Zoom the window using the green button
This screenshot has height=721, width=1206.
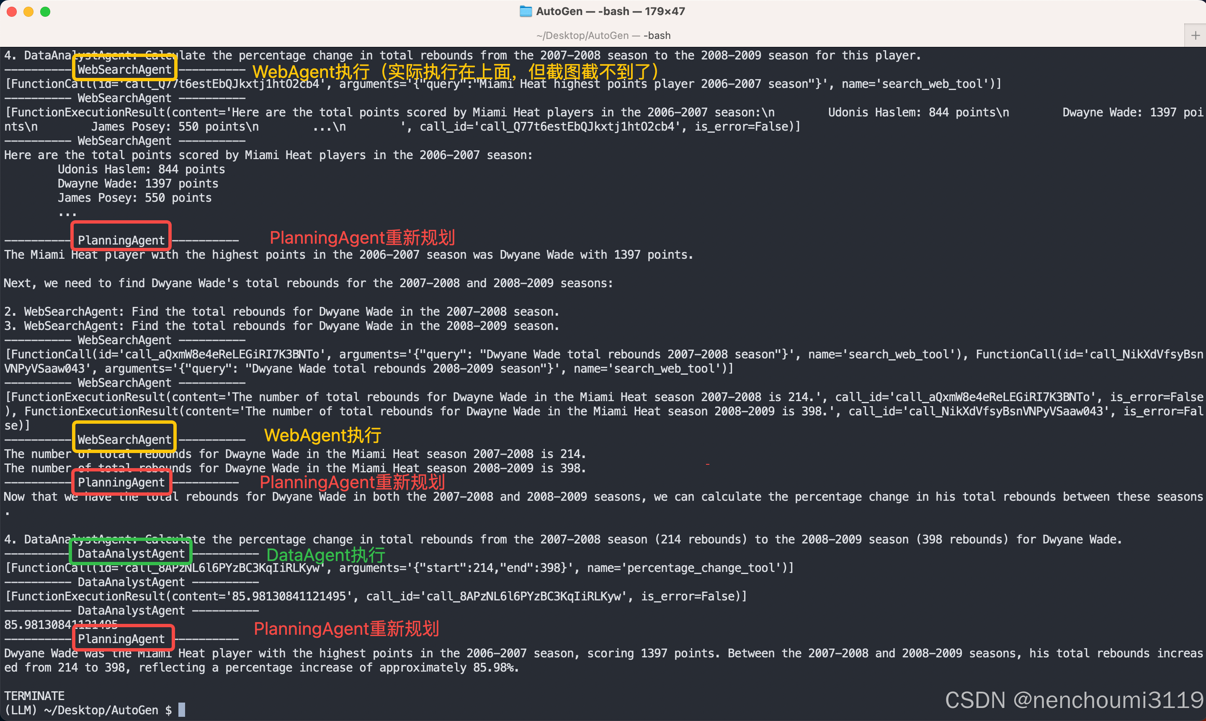pyautogui.click(x=45, y=12)
